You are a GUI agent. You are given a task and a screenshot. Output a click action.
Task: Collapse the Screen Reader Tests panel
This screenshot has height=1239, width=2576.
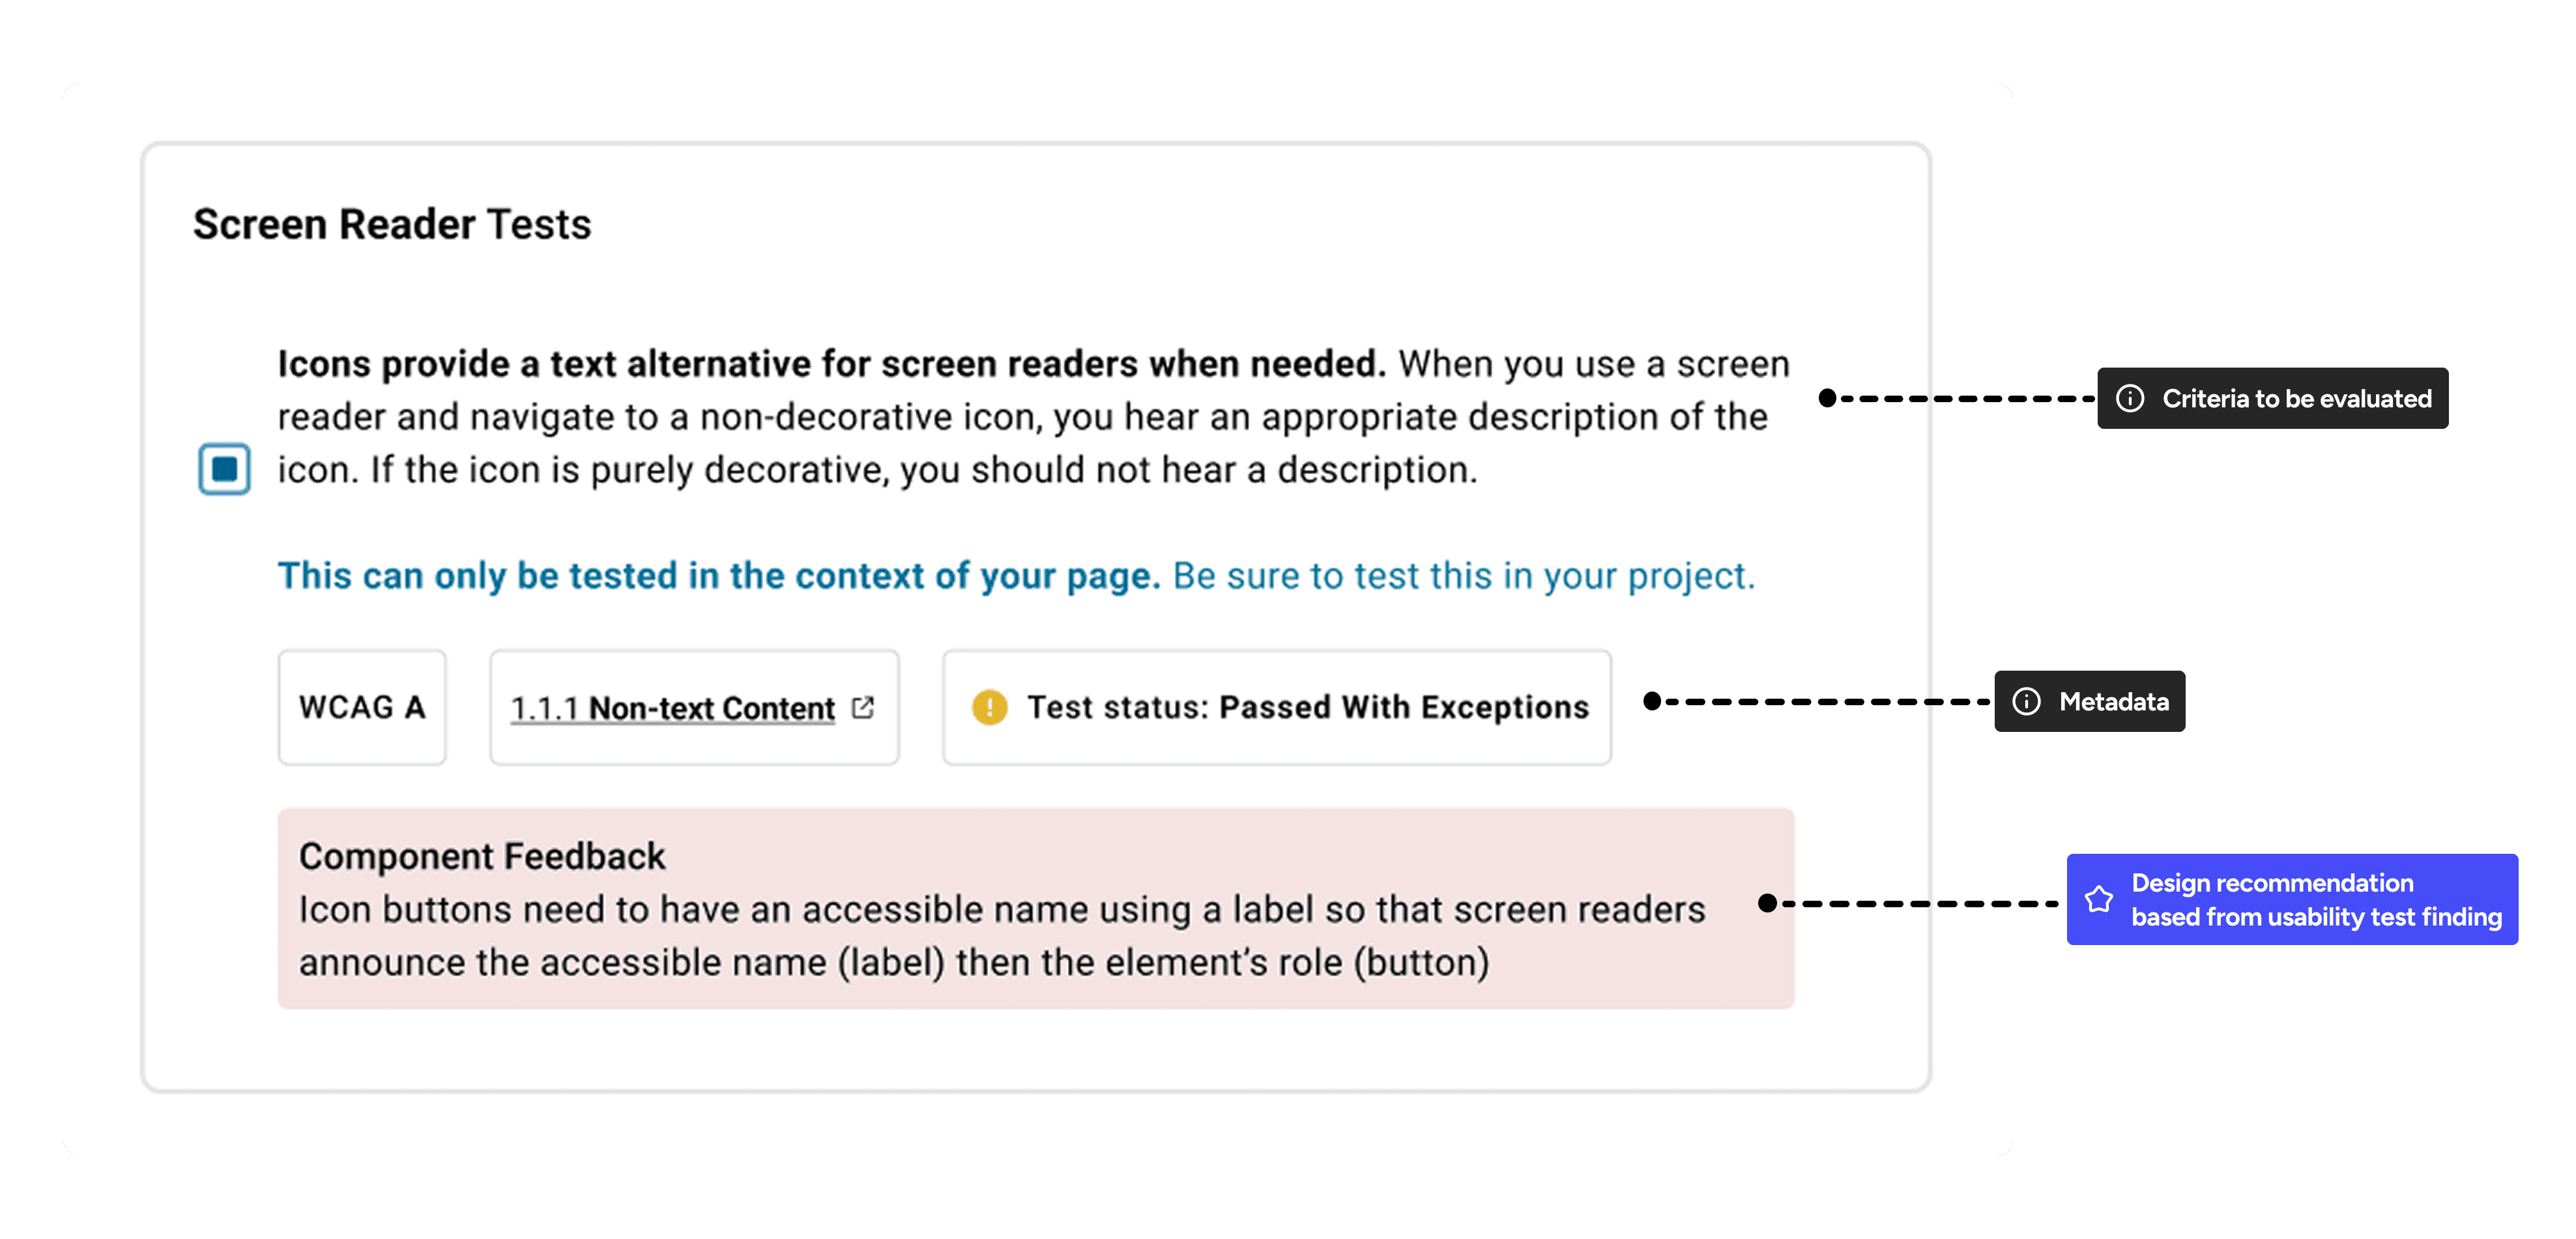click(392, 224)
